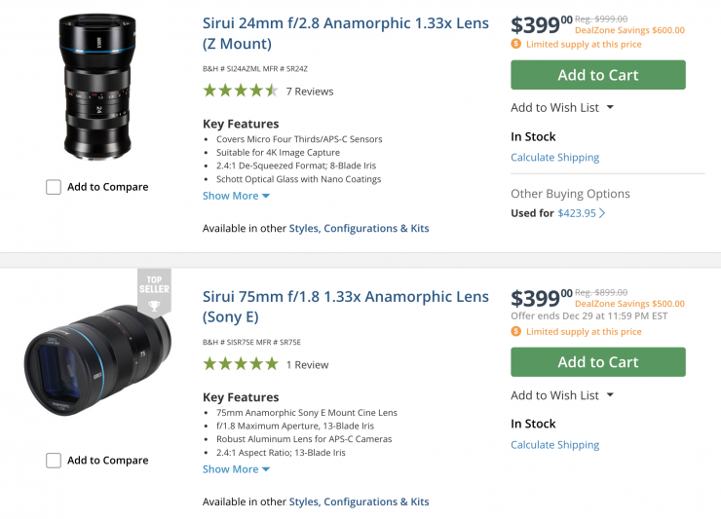Click the 75mm lens limited supply clock icon

[516, 331]
